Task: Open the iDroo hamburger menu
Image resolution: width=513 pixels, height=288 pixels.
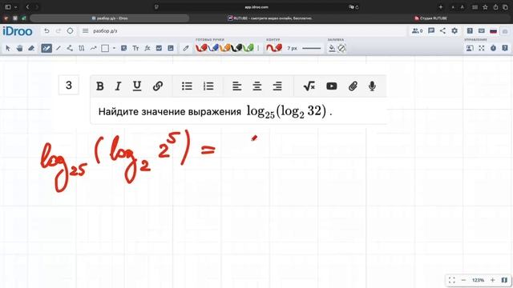Action: click(86, 31)
